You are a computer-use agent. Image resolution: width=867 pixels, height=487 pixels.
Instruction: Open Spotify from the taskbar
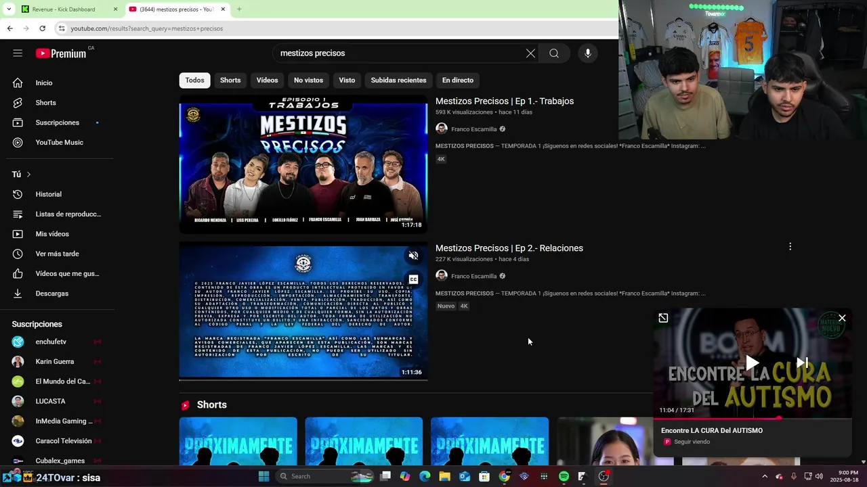pos(564,476)
